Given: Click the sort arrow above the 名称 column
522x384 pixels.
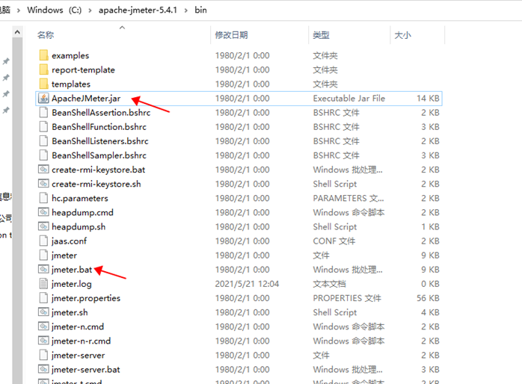Looking at the screenshot, I should (x=122, y=28).
